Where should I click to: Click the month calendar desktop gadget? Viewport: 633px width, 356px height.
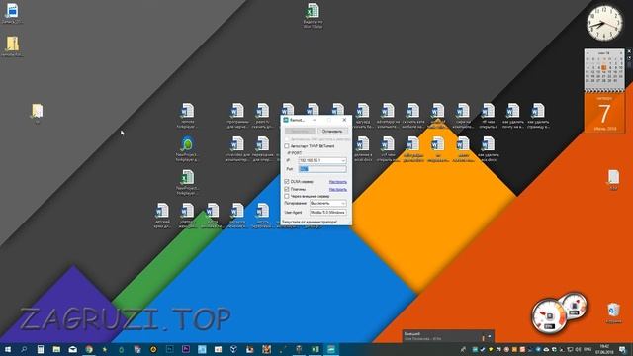coord(604,70)
